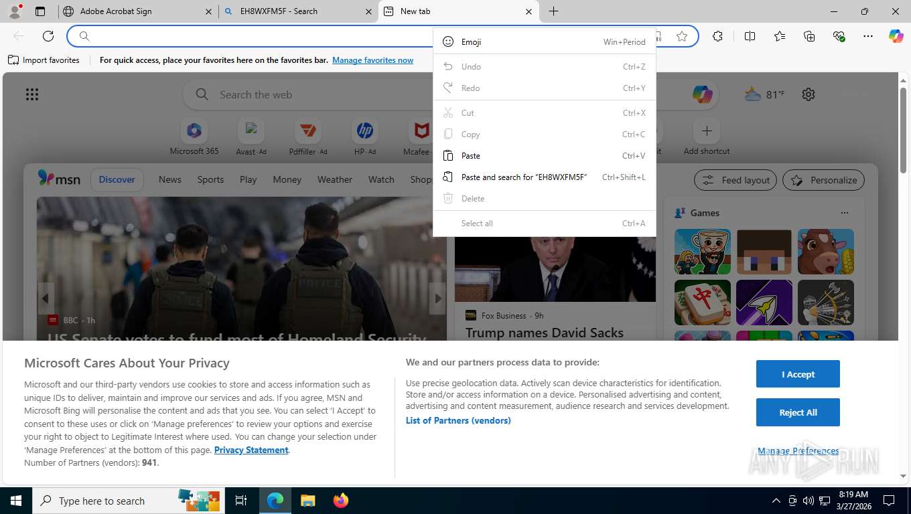Open the Play feed tab
Screen dimensions: 911x514
pos(248,179)
